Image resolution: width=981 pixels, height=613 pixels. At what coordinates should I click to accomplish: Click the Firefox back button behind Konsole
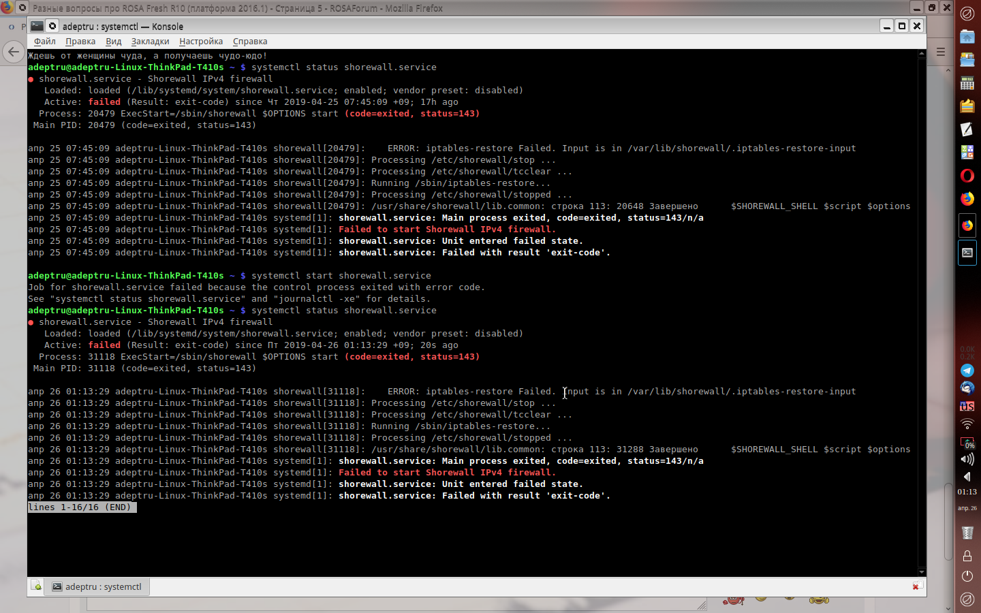pyautogui.click(x=13, y=52)
